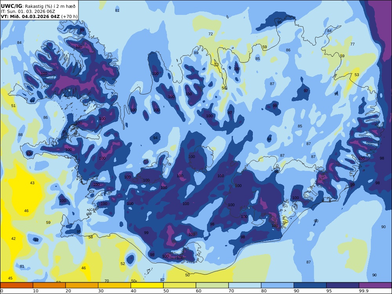This screenshot has width=392, height=294.
Task: Click the '(+70 h)' forecast offset text
Action: pyautogui.click(x=69, y=16)
